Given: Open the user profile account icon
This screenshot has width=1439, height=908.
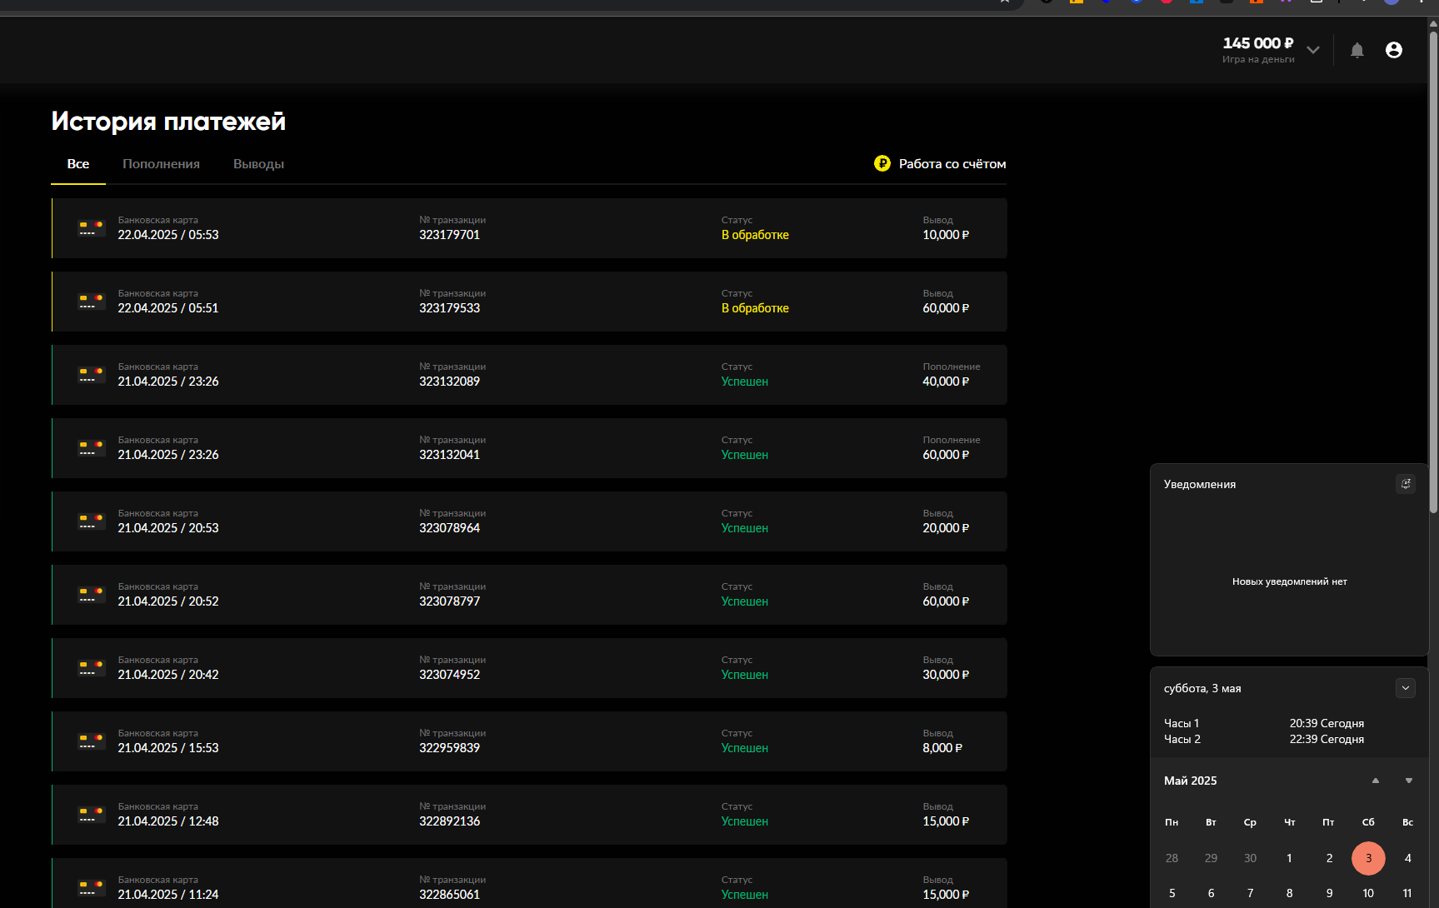Looking at the screenshot, I should pyautogui.click(x=1393, y=51).
